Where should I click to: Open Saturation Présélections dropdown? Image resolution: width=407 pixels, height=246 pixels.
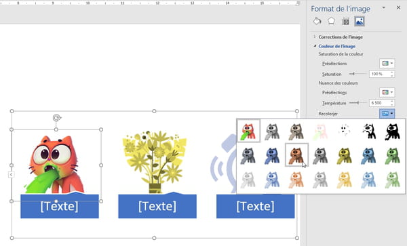(387, 63)
